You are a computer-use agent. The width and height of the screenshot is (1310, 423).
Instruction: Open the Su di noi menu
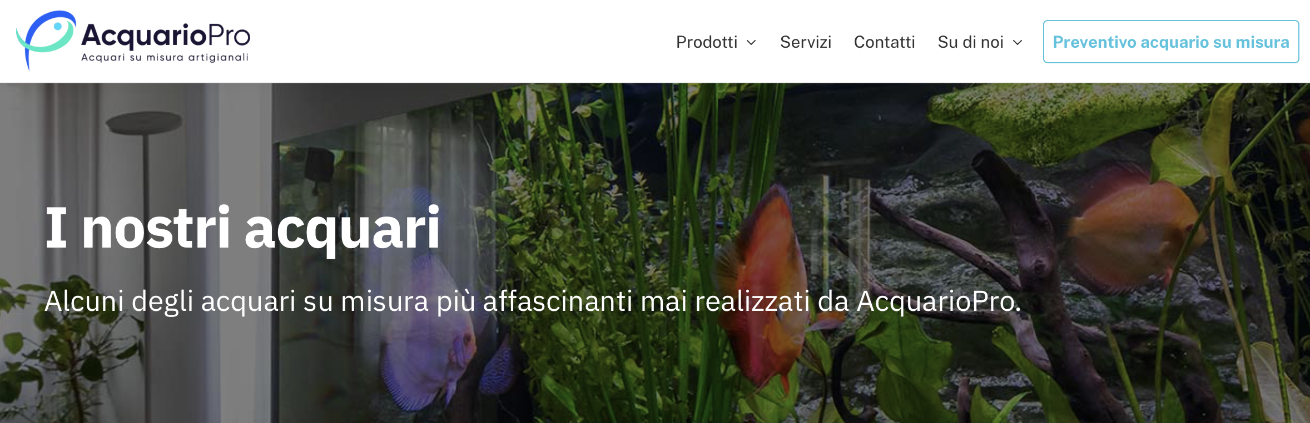(970, 42)
